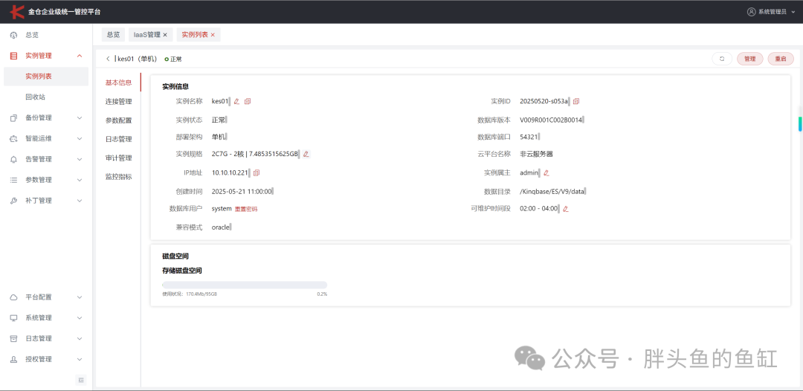Click the creation time 2025-05-21 11:00:00
Image resolution: width=803 pixels, height=391 pixels.
[242, 191]
